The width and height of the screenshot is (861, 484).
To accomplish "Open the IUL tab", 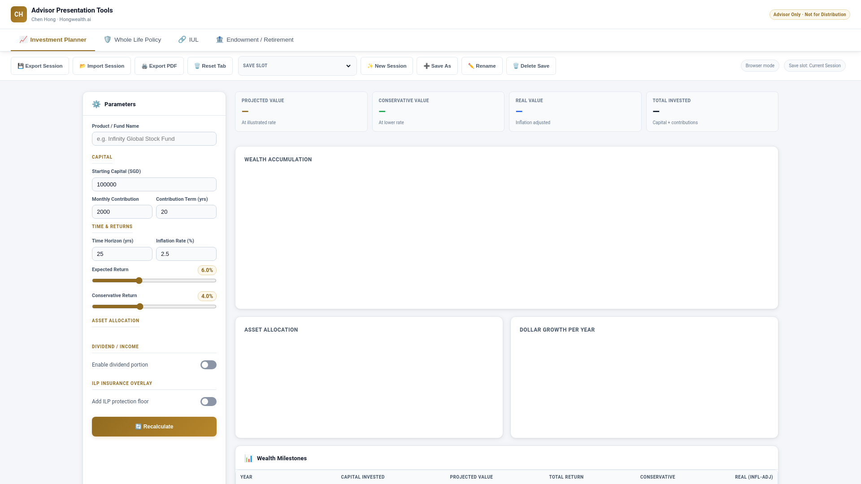I will (x=188, y=39).
